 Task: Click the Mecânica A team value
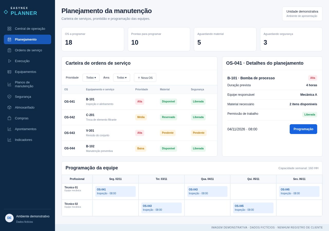[309, 95]
